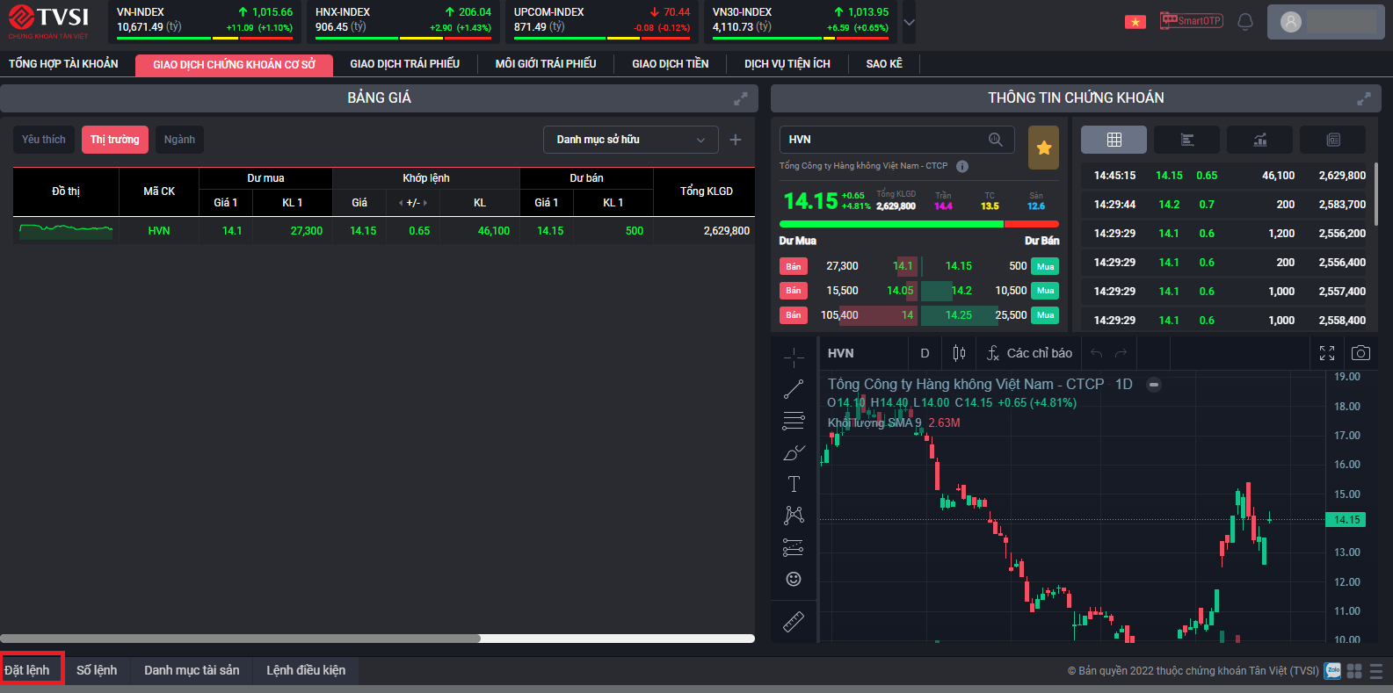This screenshot has height=693, width=1393.
Task: Choose the candlestick chart style icon
Action: (959, 353)
